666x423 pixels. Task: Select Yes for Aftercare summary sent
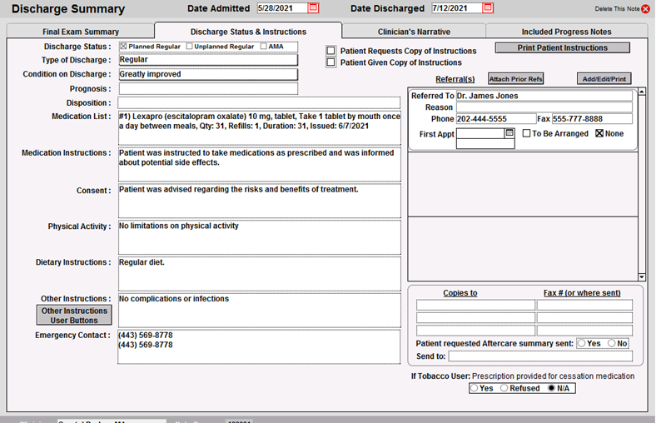[581, 343]
